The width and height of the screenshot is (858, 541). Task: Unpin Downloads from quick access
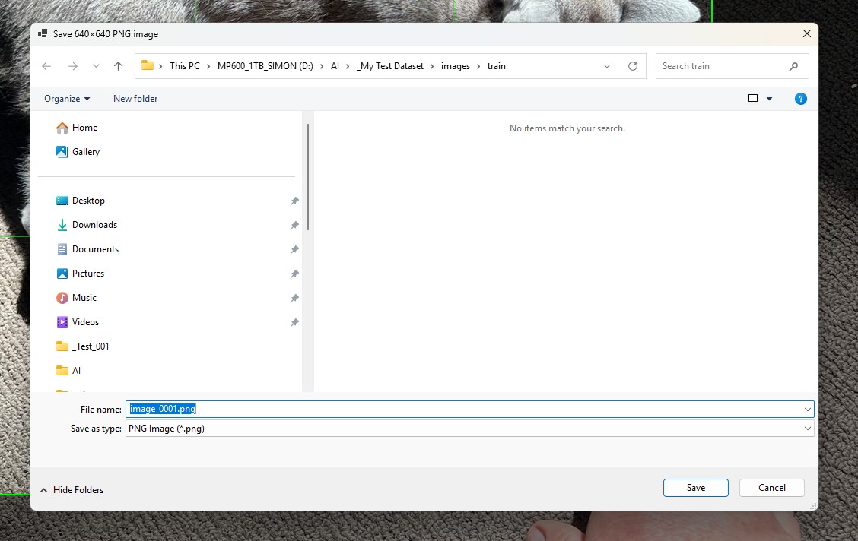[294, 225]
